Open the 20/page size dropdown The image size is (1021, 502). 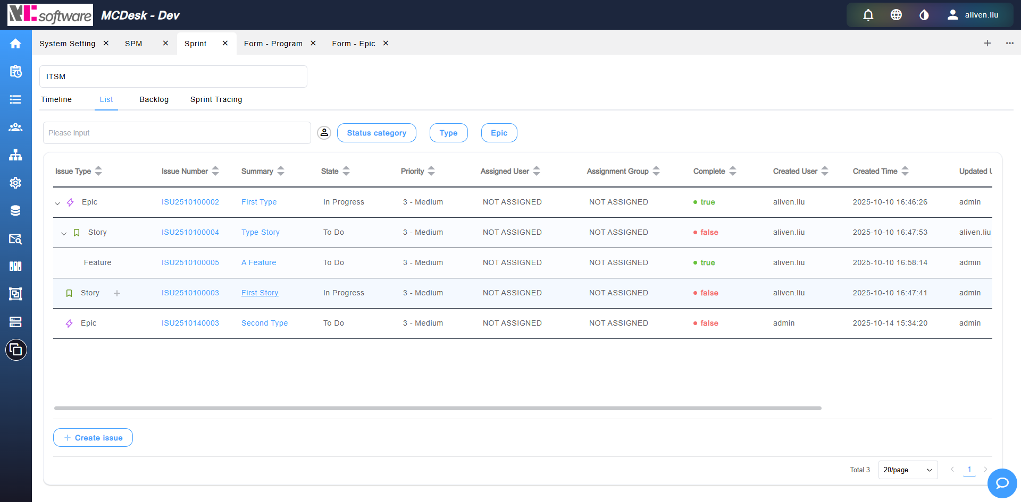[908, 470]
